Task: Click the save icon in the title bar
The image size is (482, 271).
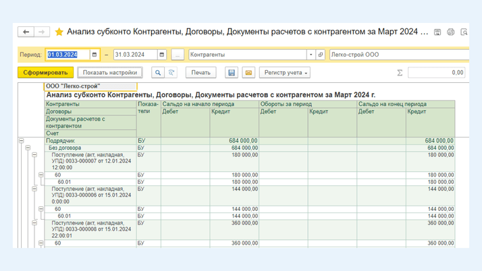Action: click(x=437, y=32)
